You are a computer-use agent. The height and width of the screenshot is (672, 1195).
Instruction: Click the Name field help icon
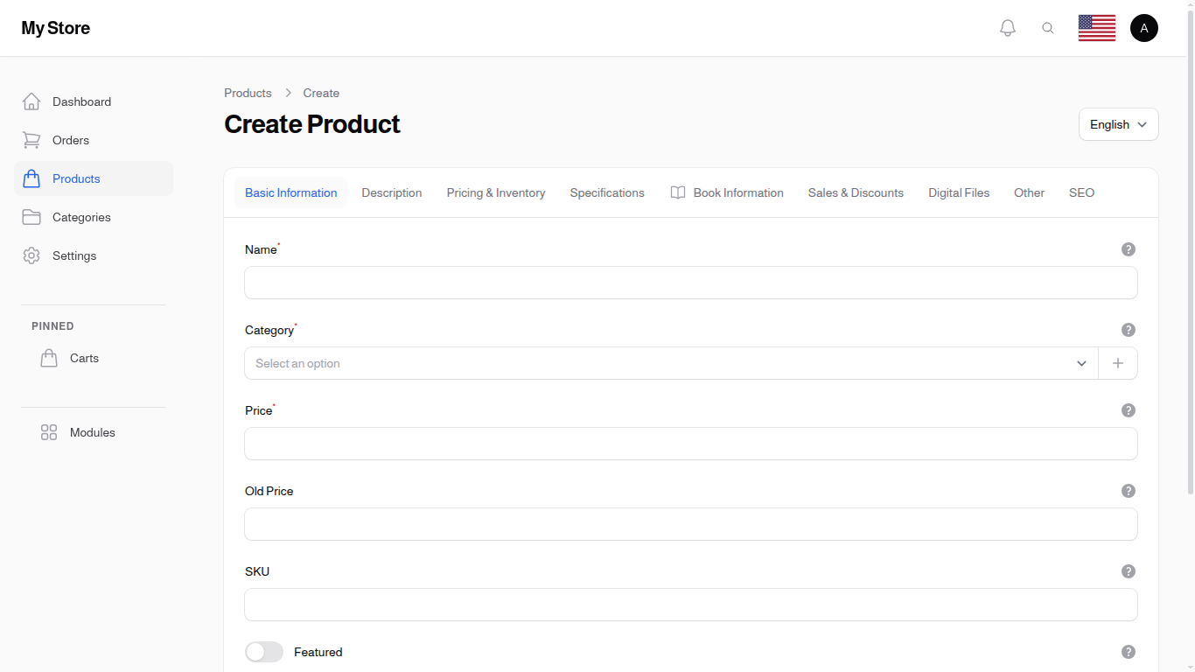pyautogui.click(x=1129, y=248)
